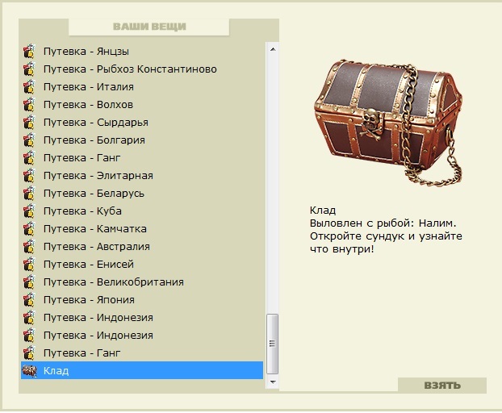The image size is (502, 413).
Task: Click the icon beside Путевка - Янцзы
Action: click(x=29, y=51)
